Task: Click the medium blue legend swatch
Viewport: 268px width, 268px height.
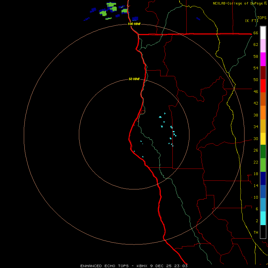Action: 263,191
